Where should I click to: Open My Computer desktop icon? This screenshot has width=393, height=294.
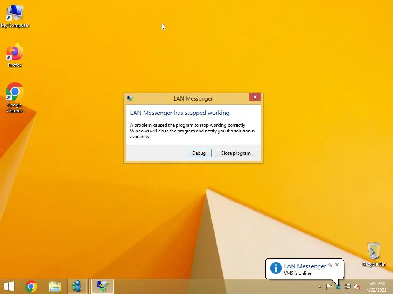click(15, 16)
